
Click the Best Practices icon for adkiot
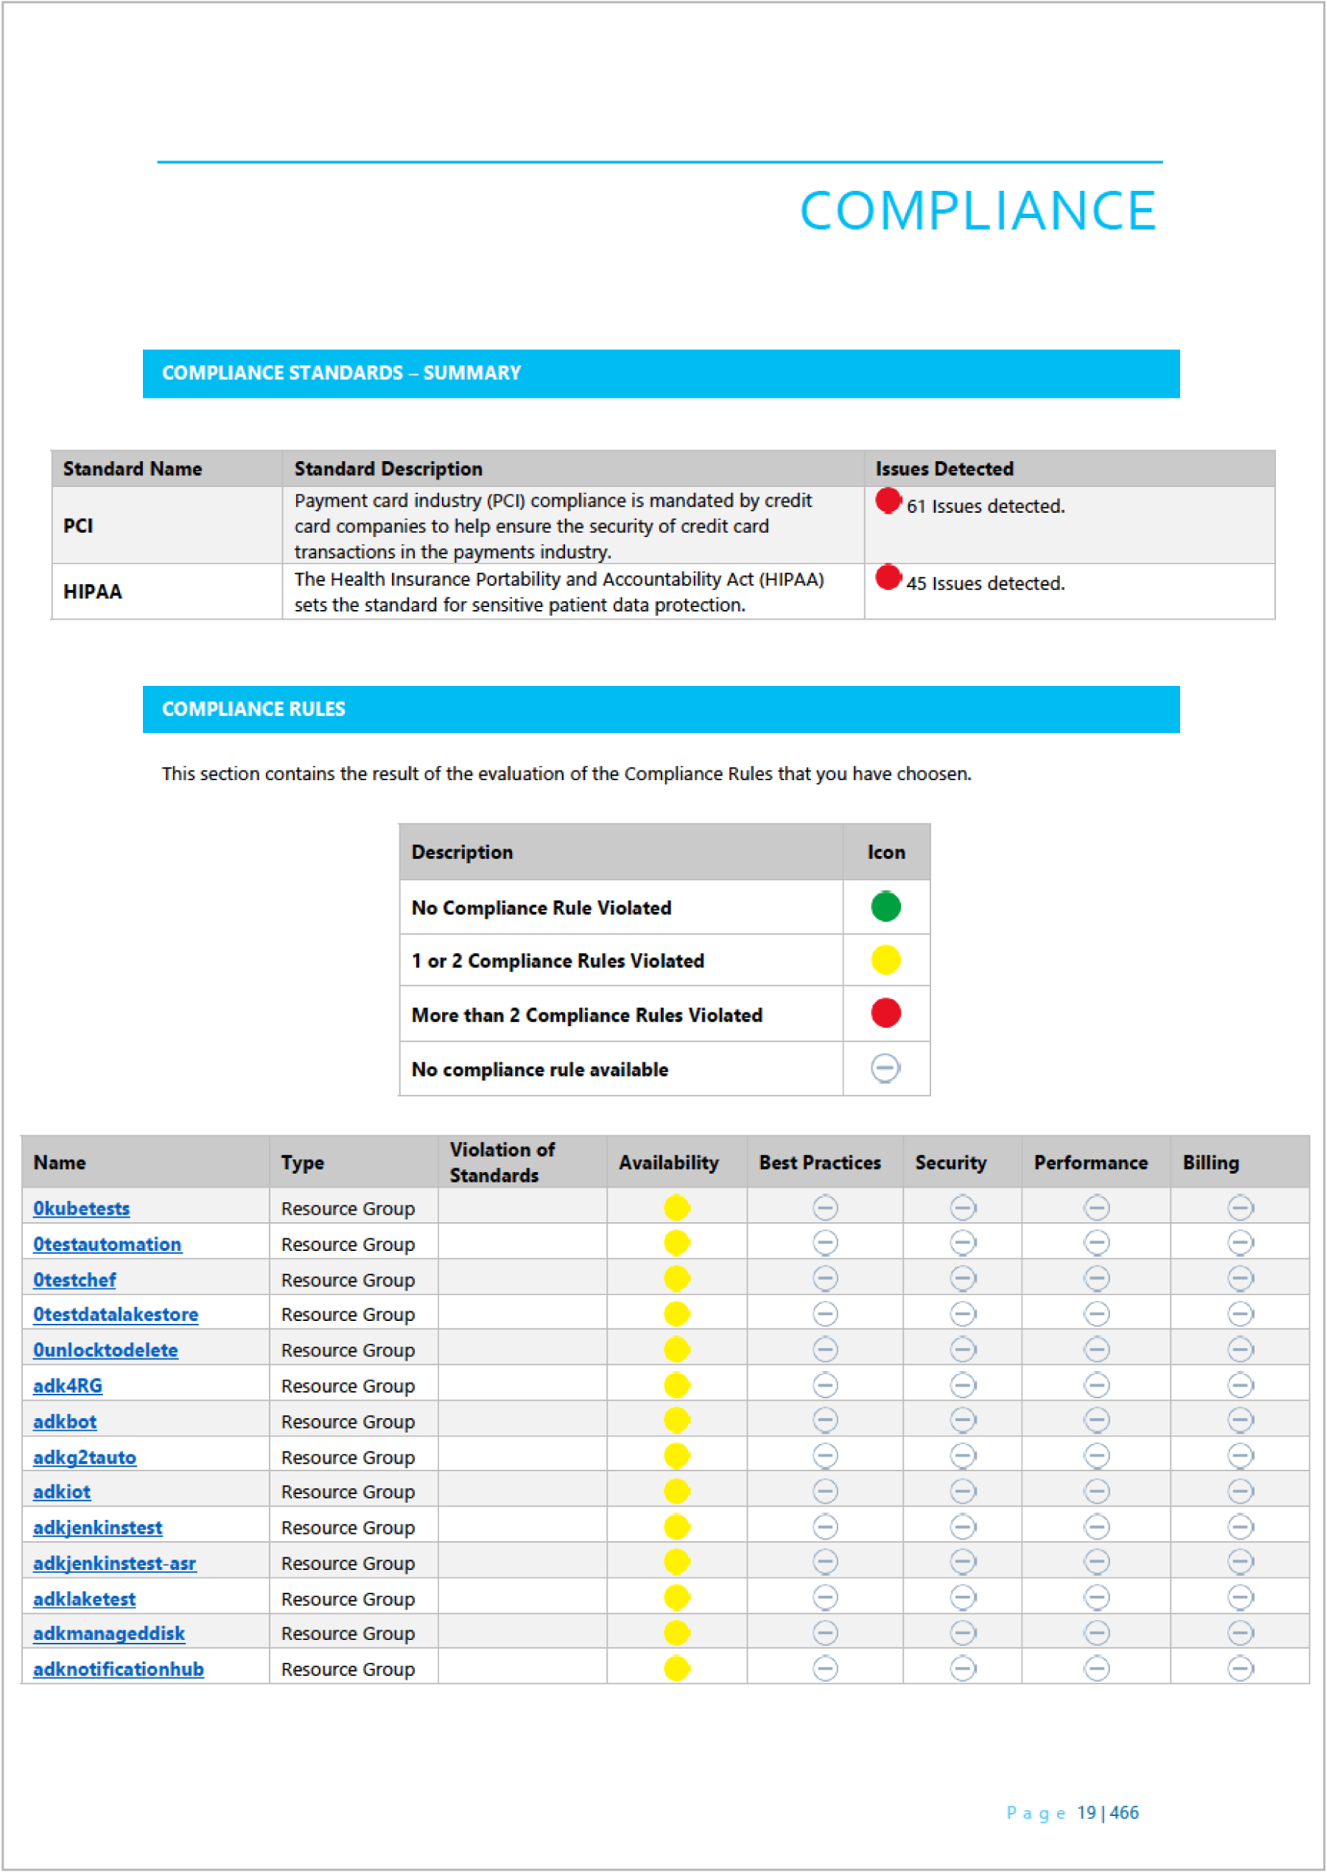[826, 1492]
